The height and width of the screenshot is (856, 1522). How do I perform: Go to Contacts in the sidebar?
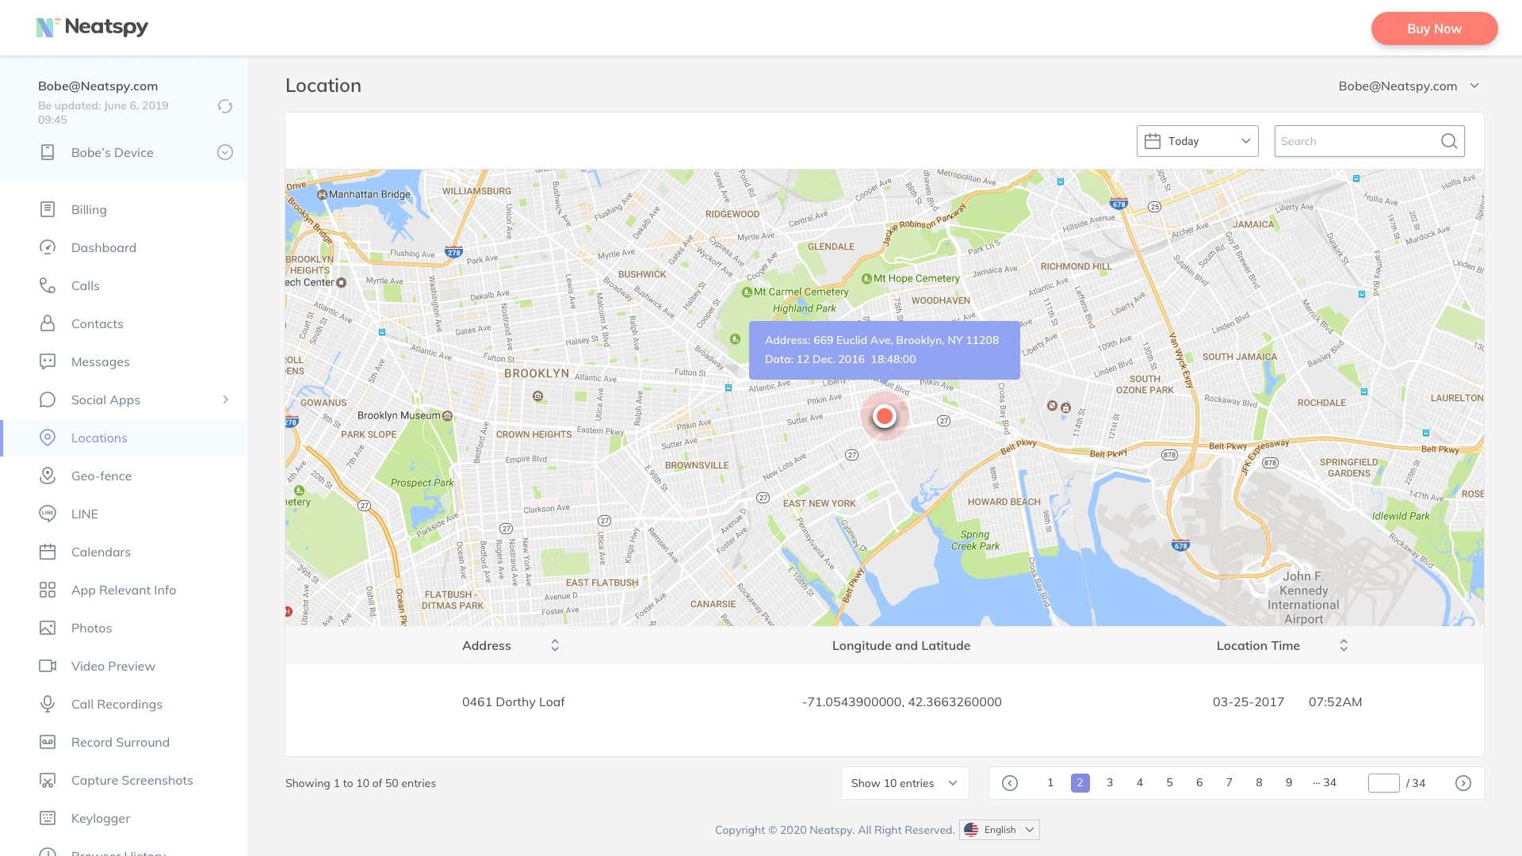click(x=97, y=323)
